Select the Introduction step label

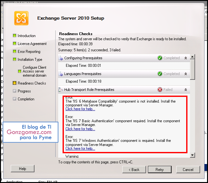[x=27, y=36]
